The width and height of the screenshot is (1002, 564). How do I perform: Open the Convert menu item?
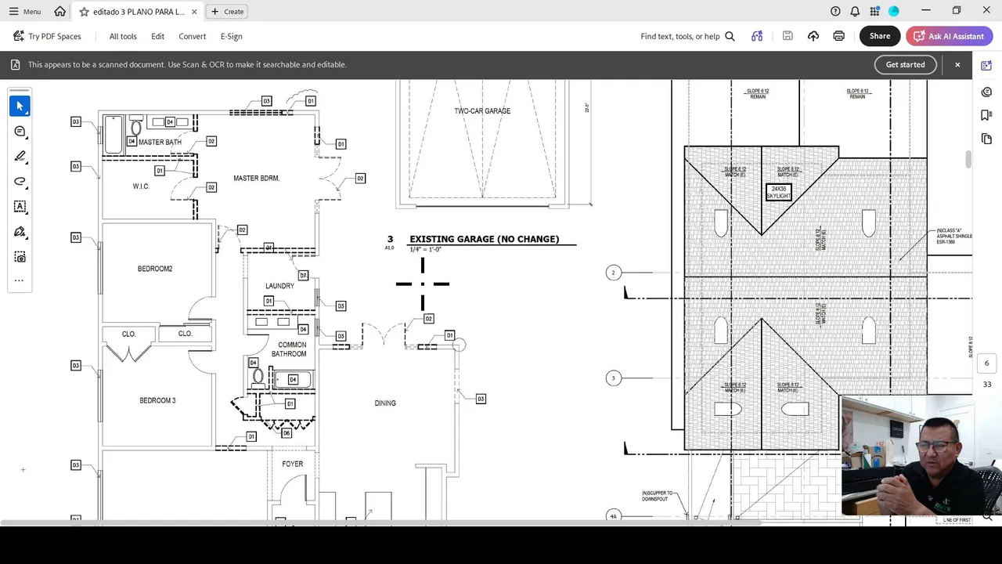[x=193, y=36]
